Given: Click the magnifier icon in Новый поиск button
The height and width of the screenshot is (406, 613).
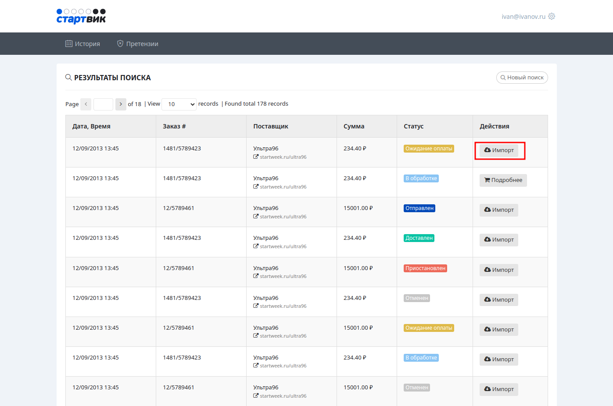Looking at the screenshot, I should pos(503,78).
